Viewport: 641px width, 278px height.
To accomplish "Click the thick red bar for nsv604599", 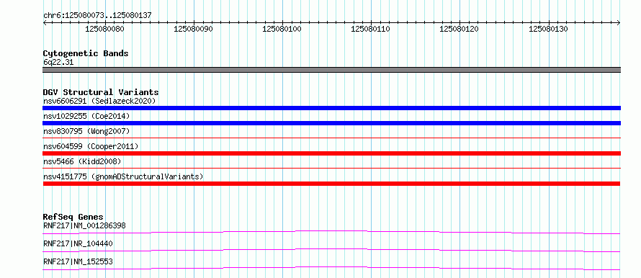I will click(331, 153).
